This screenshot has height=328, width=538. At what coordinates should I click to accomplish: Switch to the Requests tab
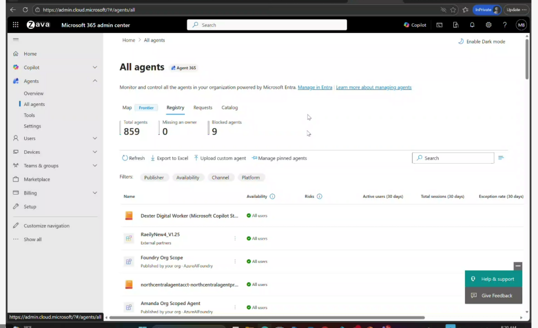coord(202,108)
